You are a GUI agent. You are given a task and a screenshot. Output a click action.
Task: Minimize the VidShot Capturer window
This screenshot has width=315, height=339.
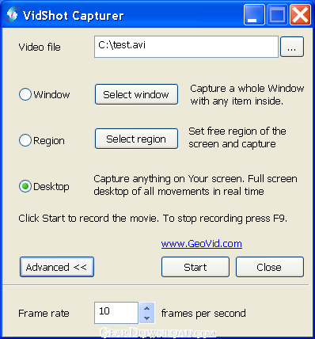(254, 15)
